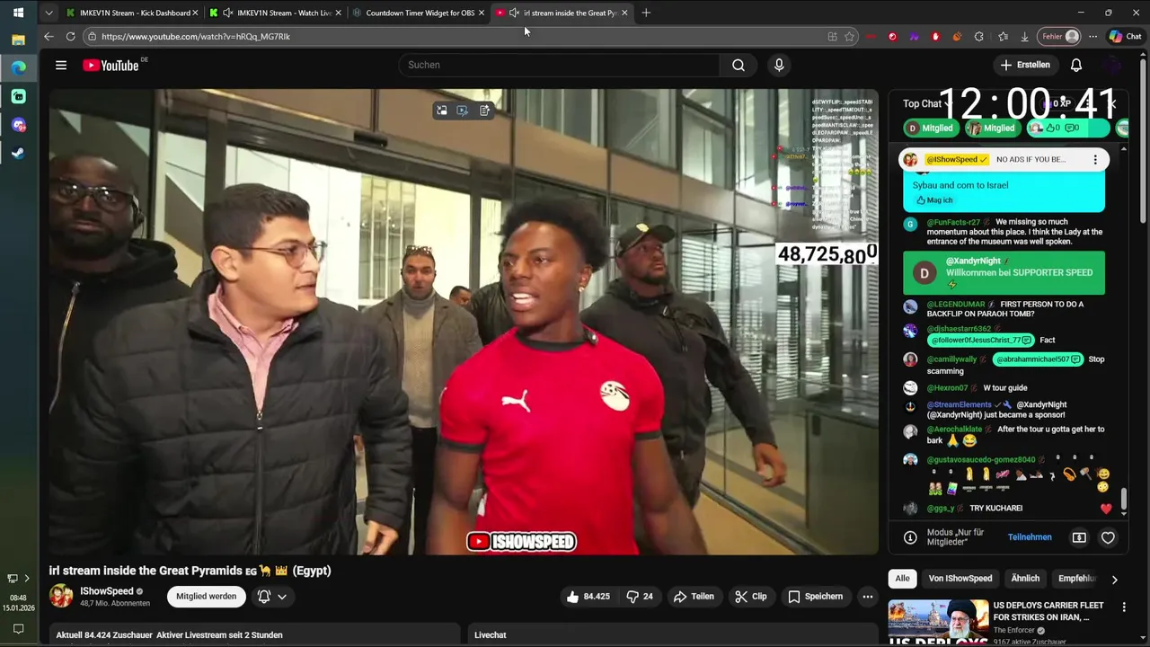The image size is (1150, 647).
Task: Open File Explorer from the taskbar
Action: coord(18,40)
